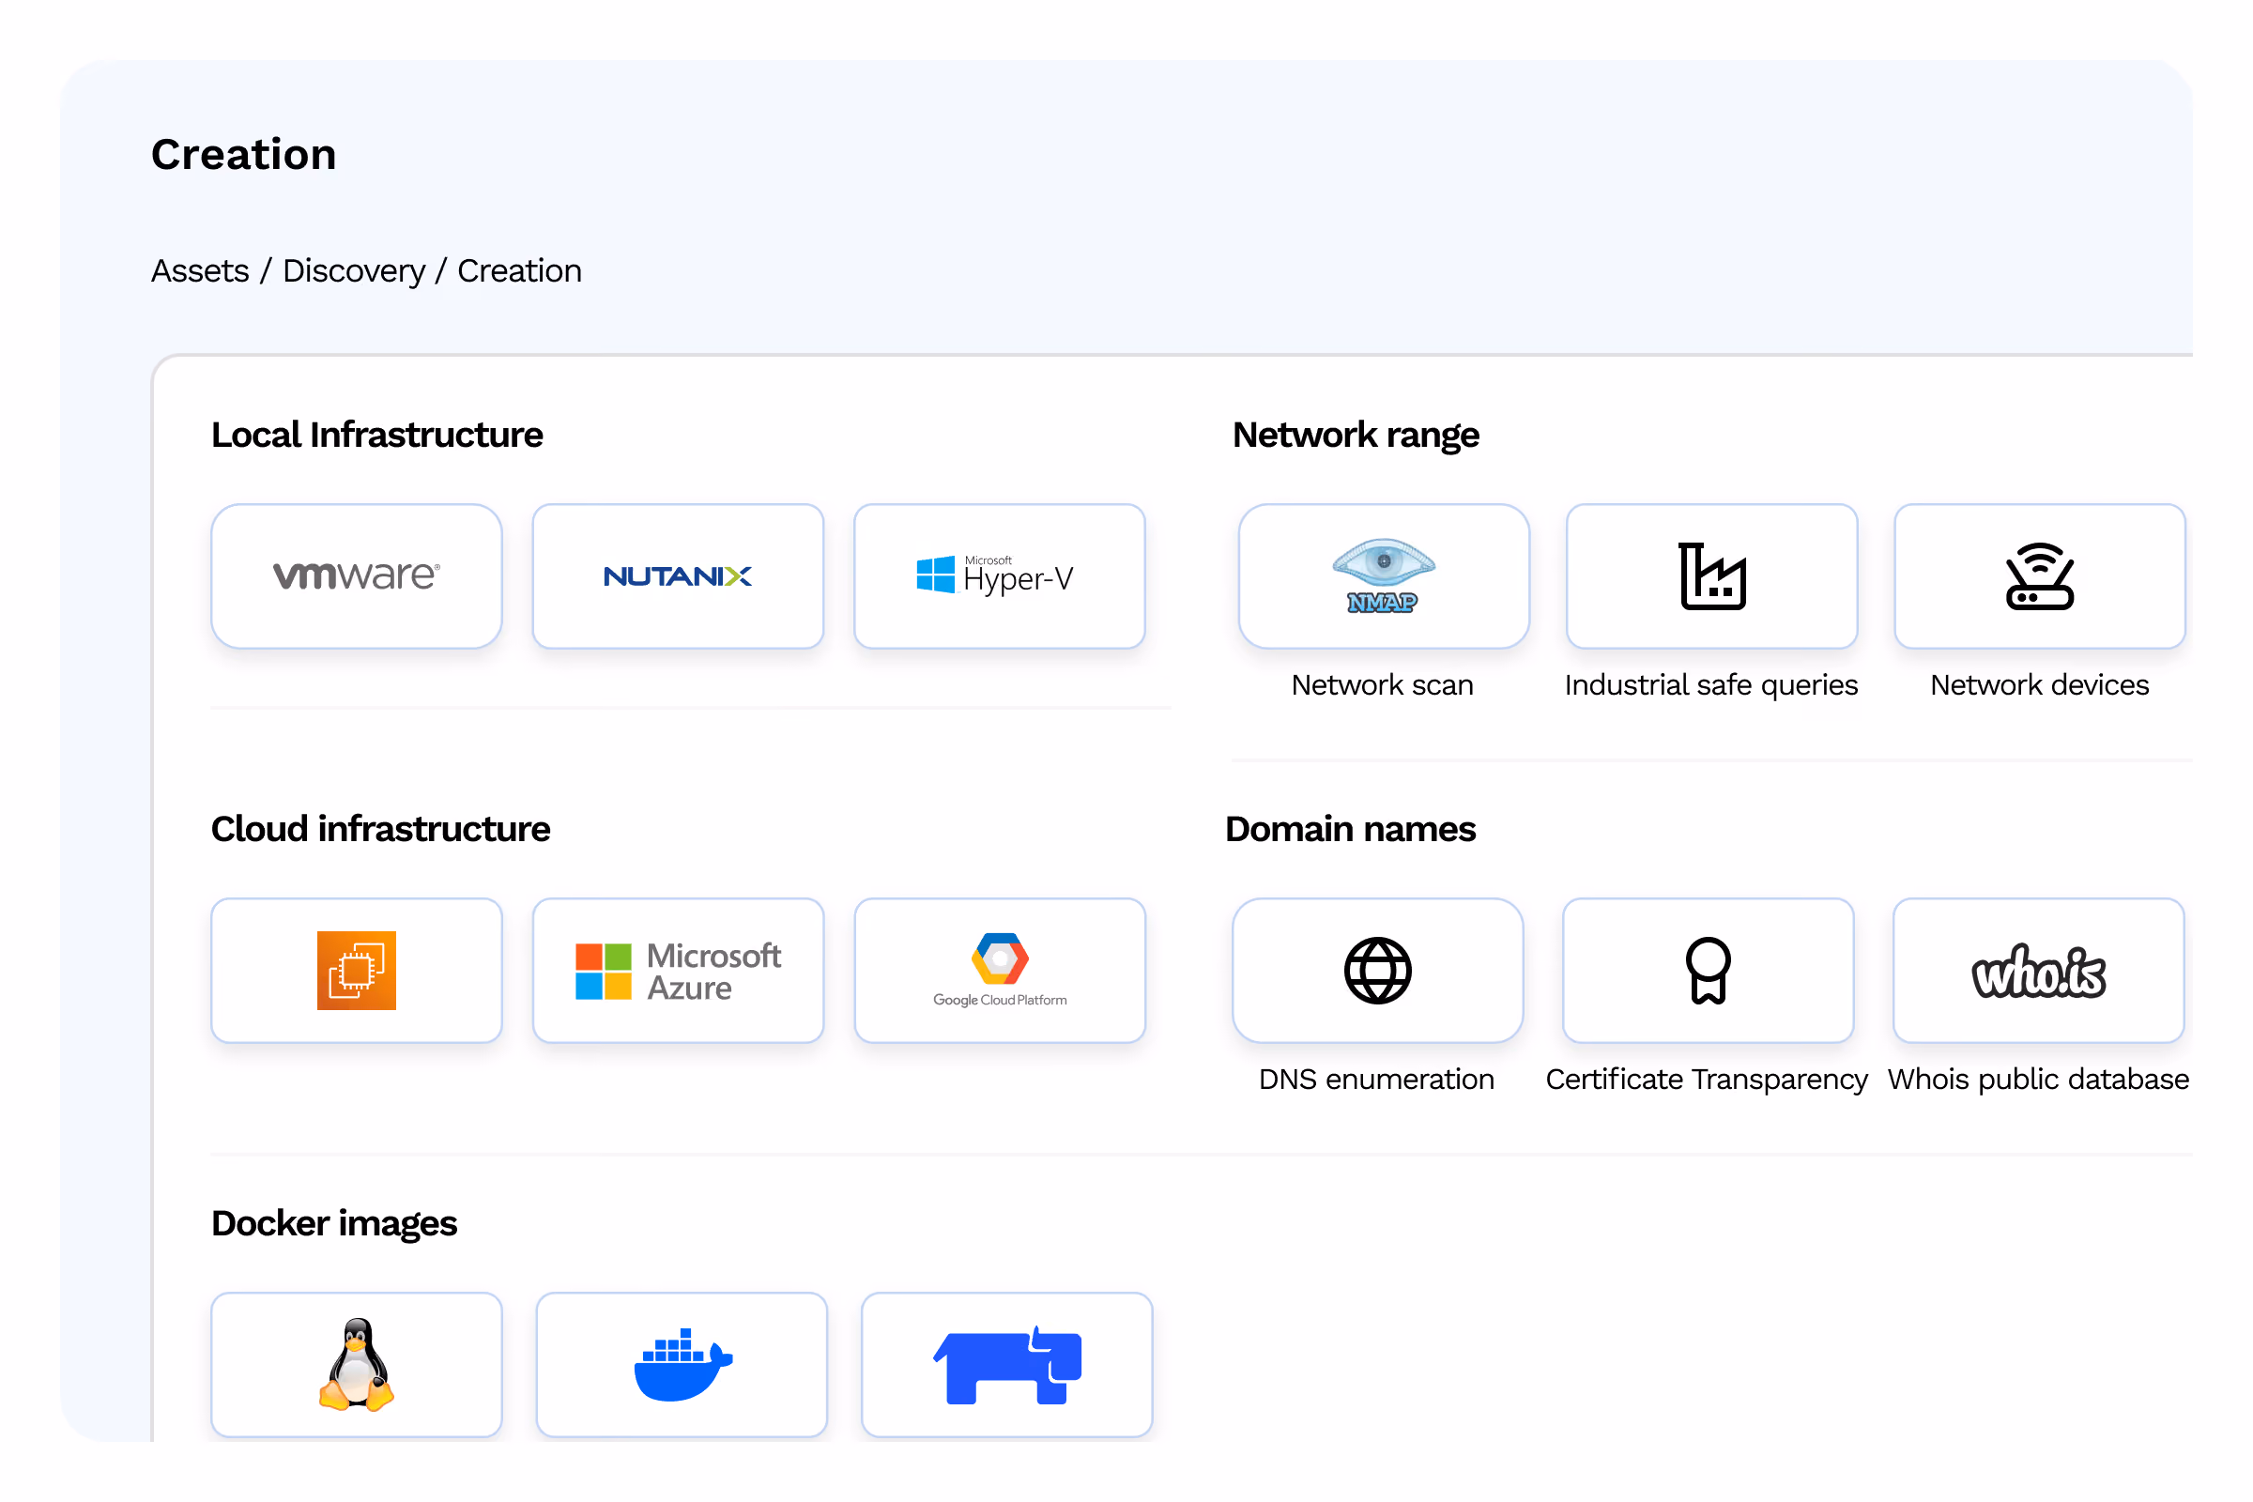
Task: Click the Network devices label
Action: point(2039,685)
